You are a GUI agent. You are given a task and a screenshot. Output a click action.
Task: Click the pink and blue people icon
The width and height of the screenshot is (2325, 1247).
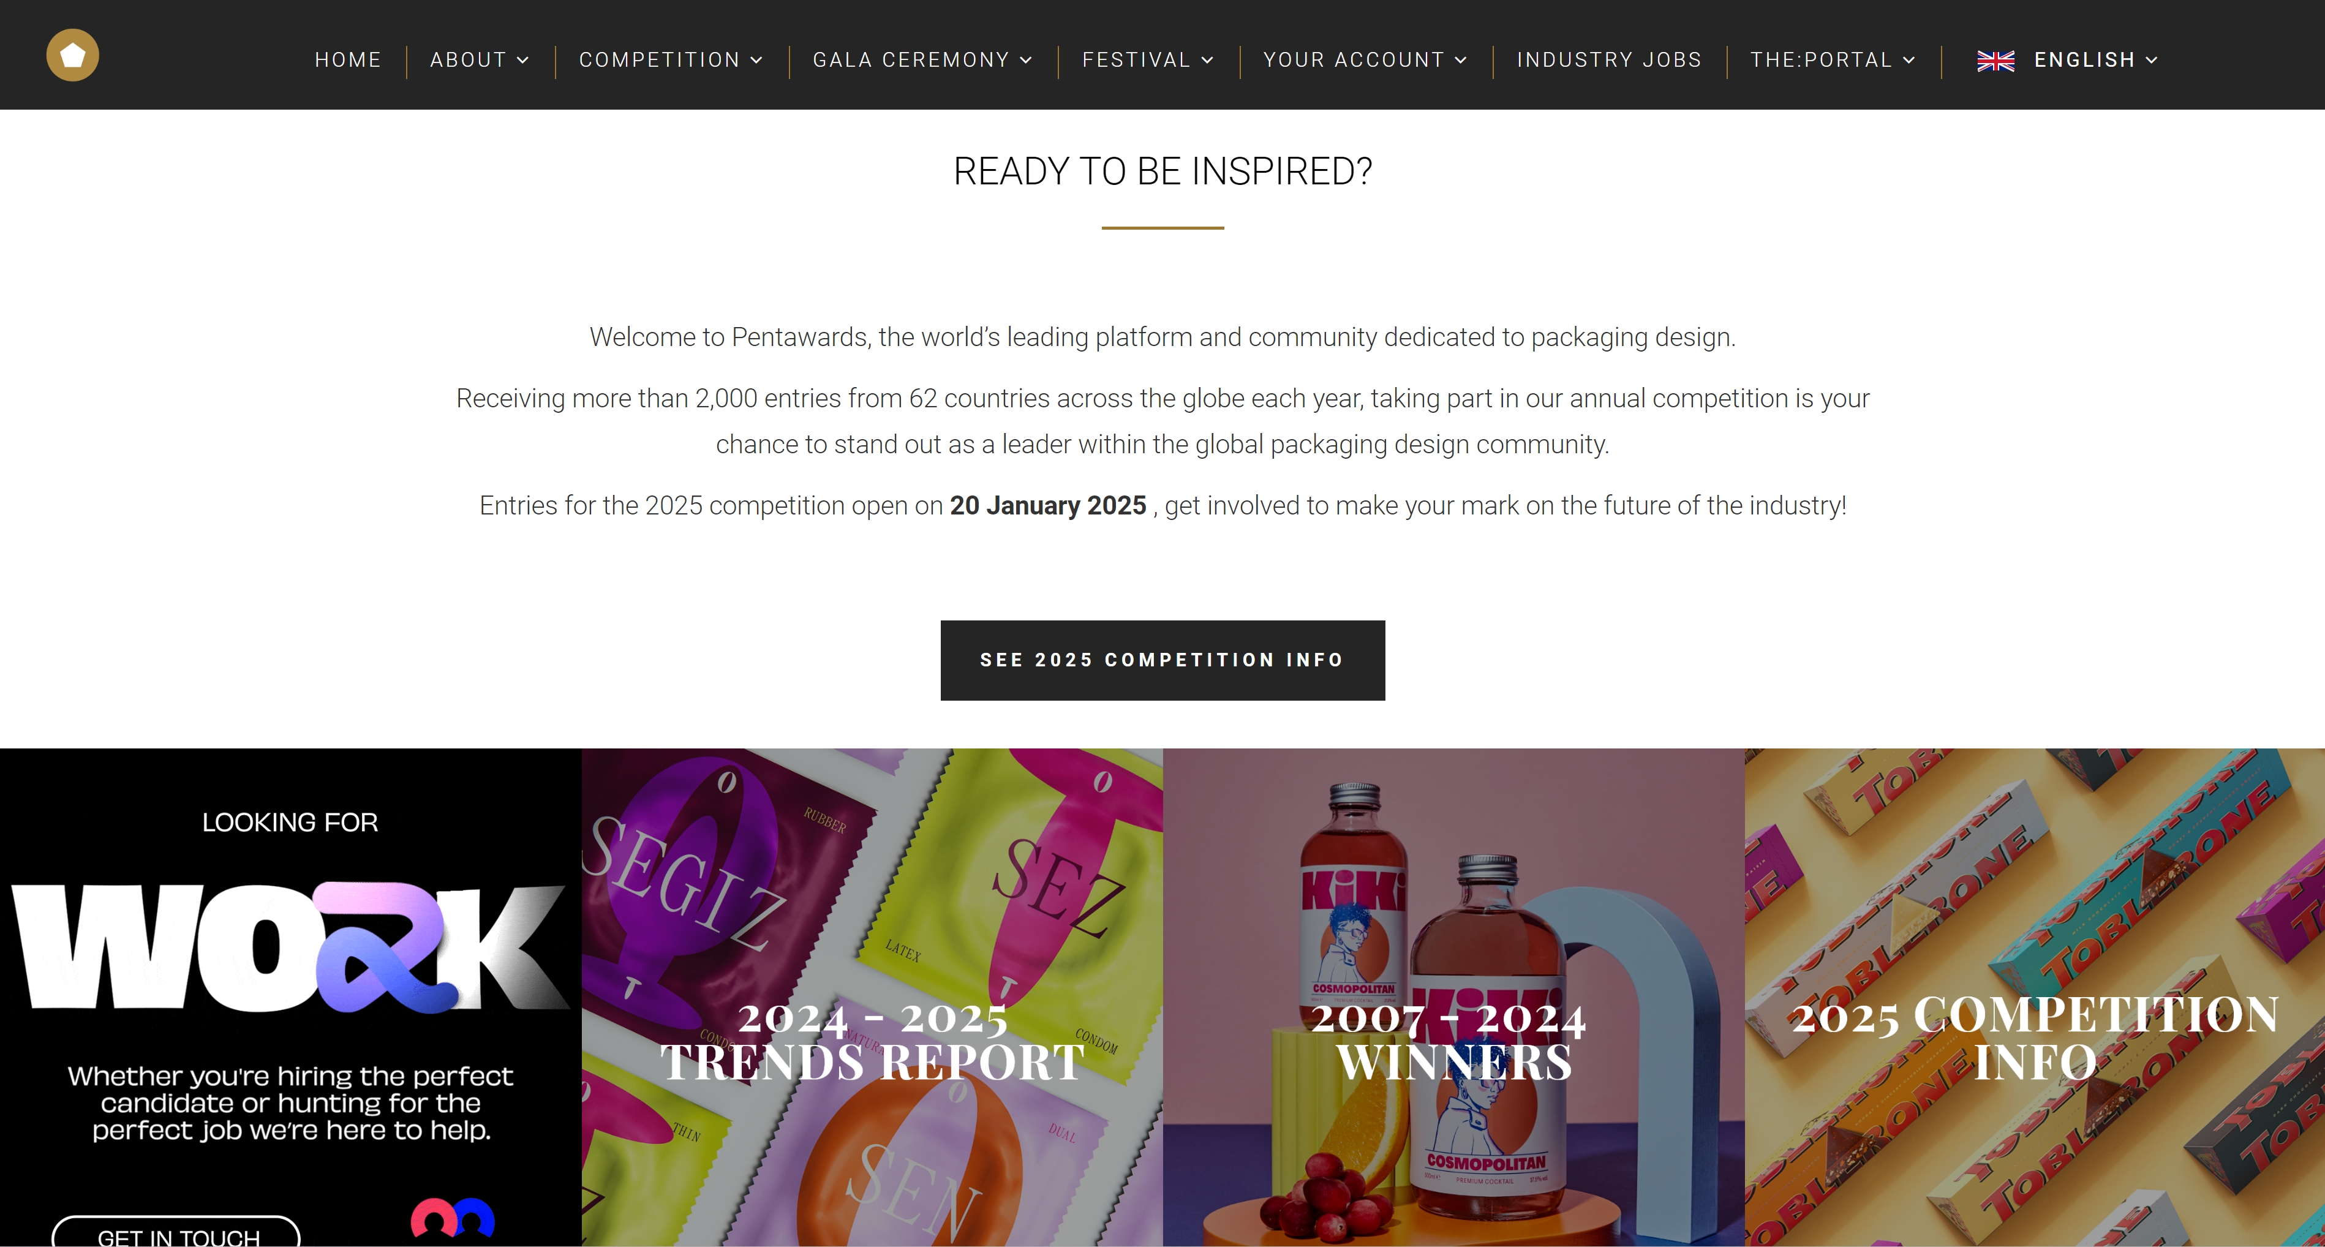coord(452,1218)
